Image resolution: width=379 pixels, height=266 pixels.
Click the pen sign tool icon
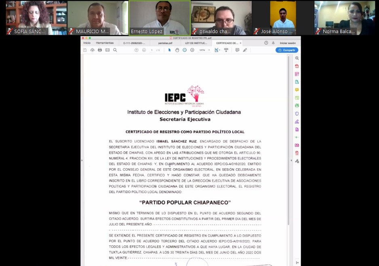(245, 50)
